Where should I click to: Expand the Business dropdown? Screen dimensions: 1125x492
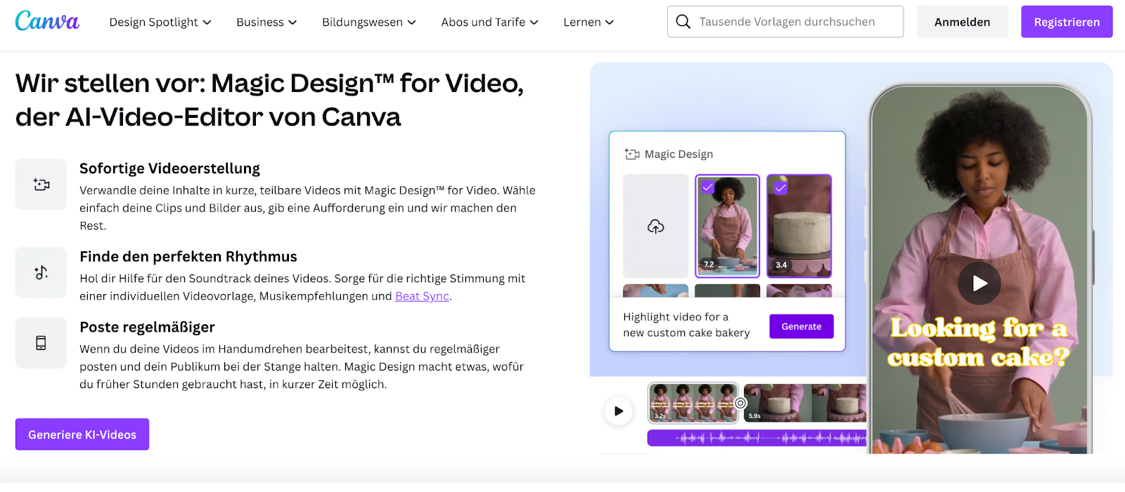(x=266, y=22)
